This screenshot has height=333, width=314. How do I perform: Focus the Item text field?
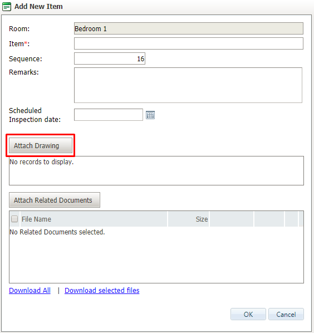click(189, 43)
